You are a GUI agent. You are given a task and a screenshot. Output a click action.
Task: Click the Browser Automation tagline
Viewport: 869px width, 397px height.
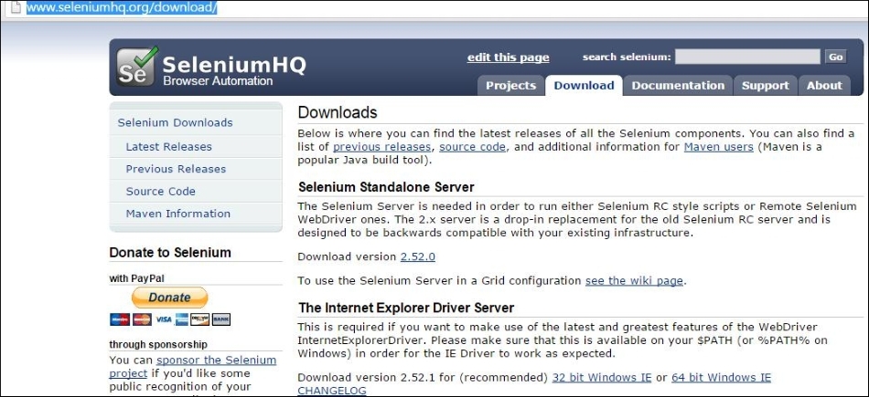click(218, 80)
